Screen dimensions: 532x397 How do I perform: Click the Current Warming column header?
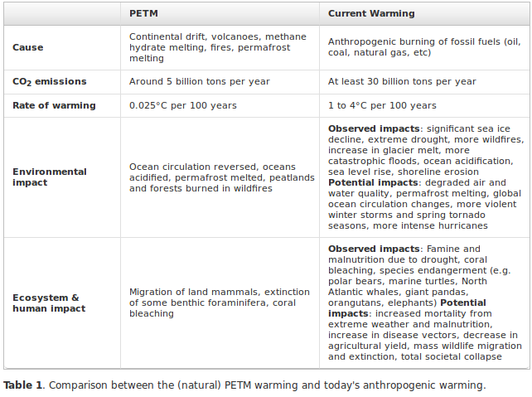click(x=370, y=13)
